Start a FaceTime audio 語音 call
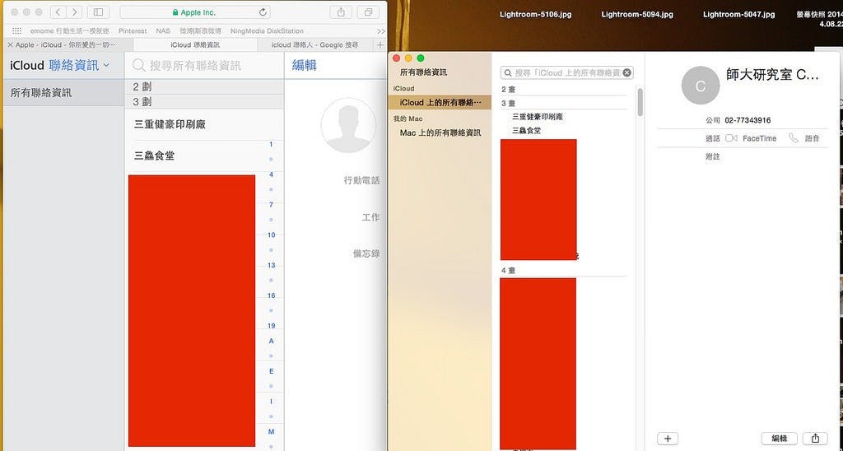Screen dimensions: 843x451 coord(794,138)
